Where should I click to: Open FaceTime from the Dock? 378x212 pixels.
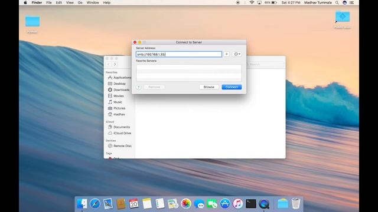point(212,204)
